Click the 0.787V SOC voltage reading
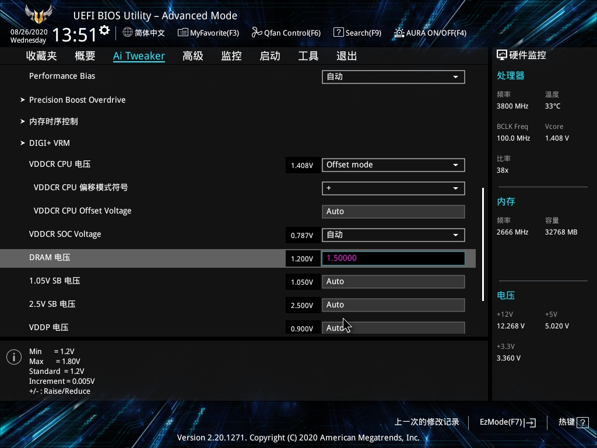597x448 pixels. (302, 236)
